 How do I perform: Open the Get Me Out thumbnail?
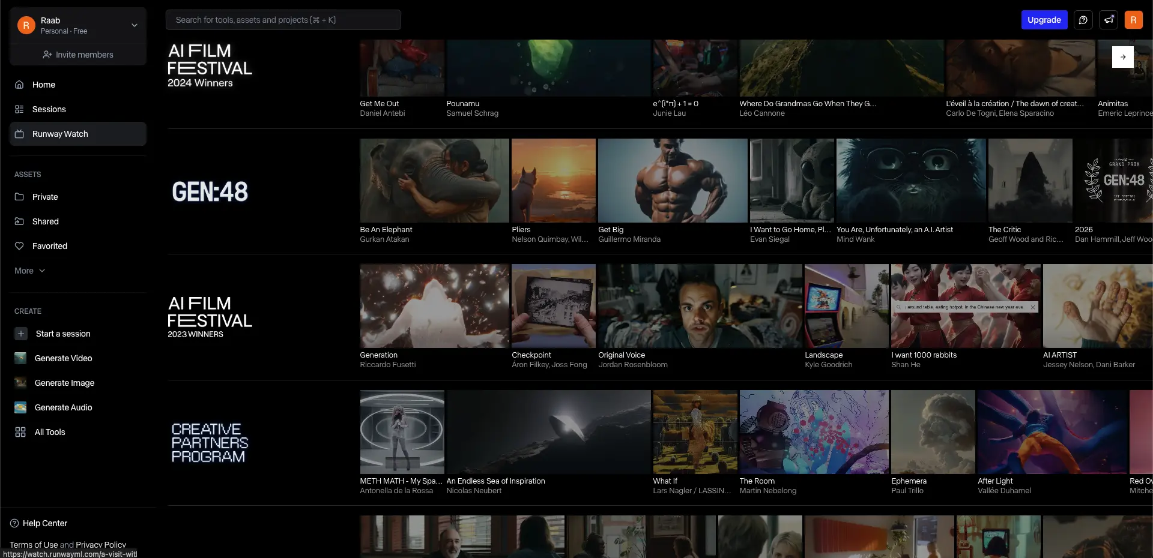pyautogui.click(x=402, y=68)
